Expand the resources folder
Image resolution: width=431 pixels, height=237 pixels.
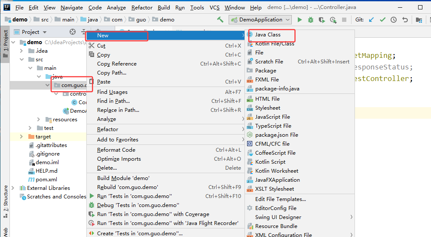39,120
